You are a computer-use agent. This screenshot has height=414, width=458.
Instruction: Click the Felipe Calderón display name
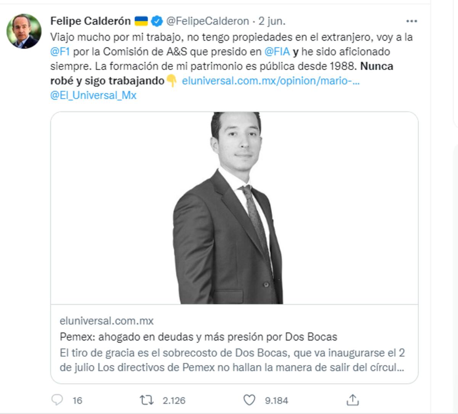90,21
